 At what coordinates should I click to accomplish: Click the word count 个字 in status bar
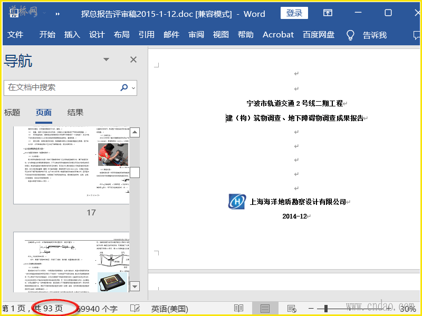coord(97,309)
